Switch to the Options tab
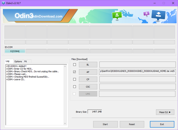 pyautogui.click(x=18, y=61)
